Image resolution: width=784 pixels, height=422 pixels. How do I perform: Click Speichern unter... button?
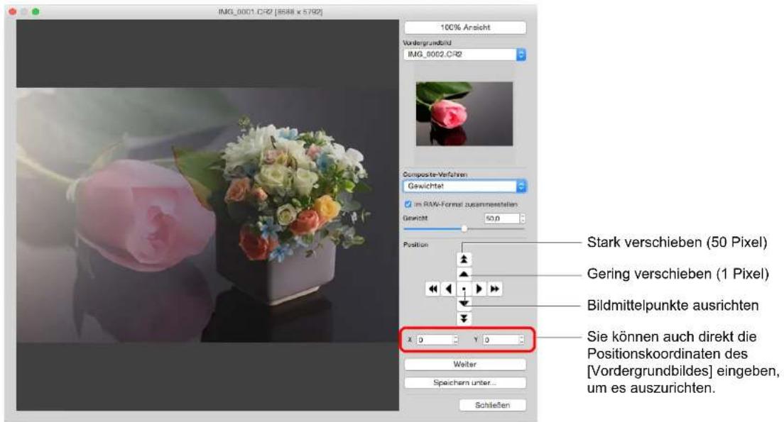click(x=465, y=382)
